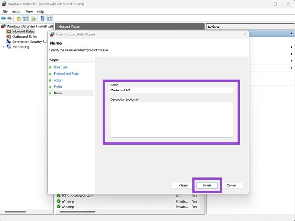
Task: Select Connection Security Rules in the sidebar
Action: click(x=26, y=42)
